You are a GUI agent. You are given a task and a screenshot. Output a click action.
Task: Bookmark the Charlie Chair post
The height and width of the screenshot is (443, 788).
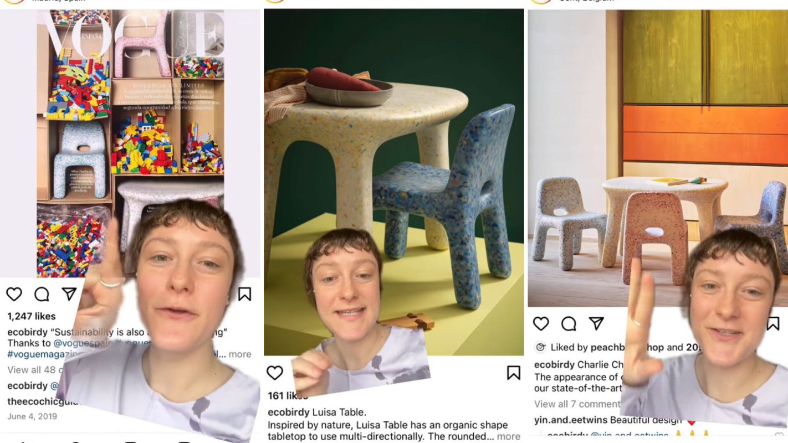tap(772, 323)
